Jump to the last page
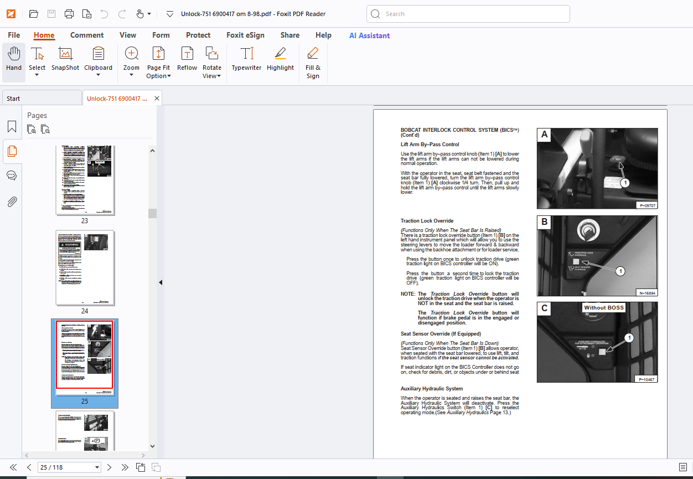This screenshot has width=693, height=479. [125, 467]
